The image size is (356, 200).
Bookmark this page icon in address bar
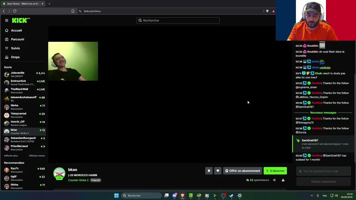pos(73,11)
